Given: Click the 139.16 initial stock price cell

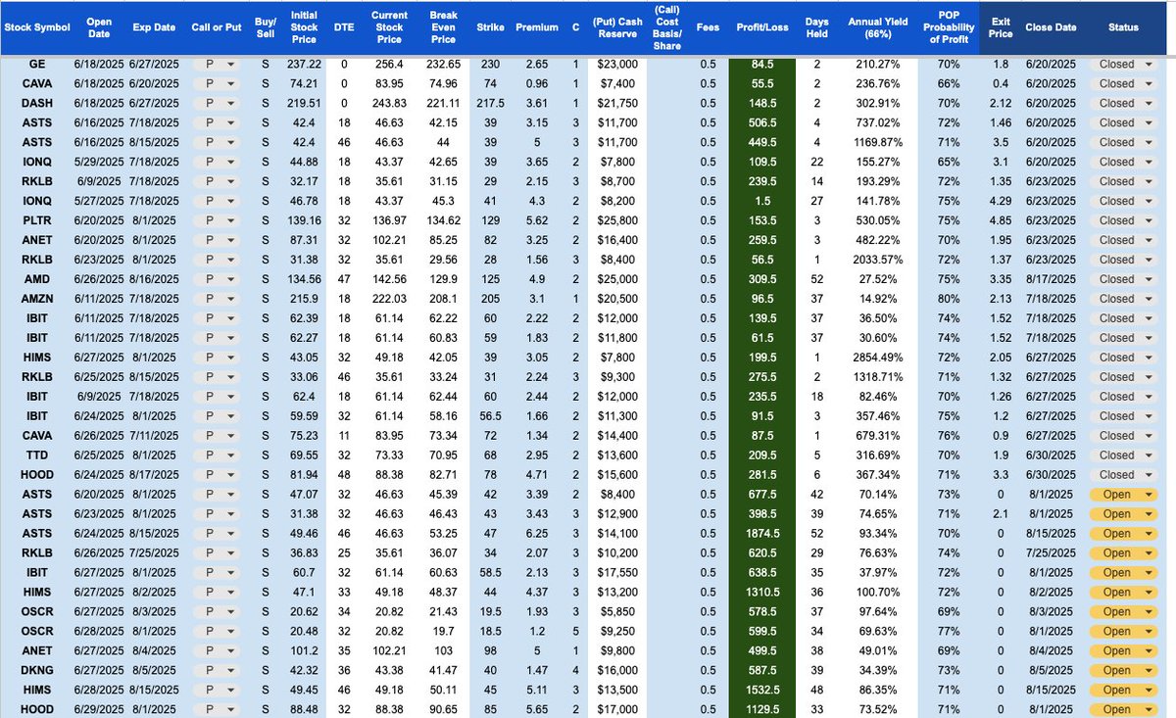Looking at the screenshot, I should tap(304, 220).
